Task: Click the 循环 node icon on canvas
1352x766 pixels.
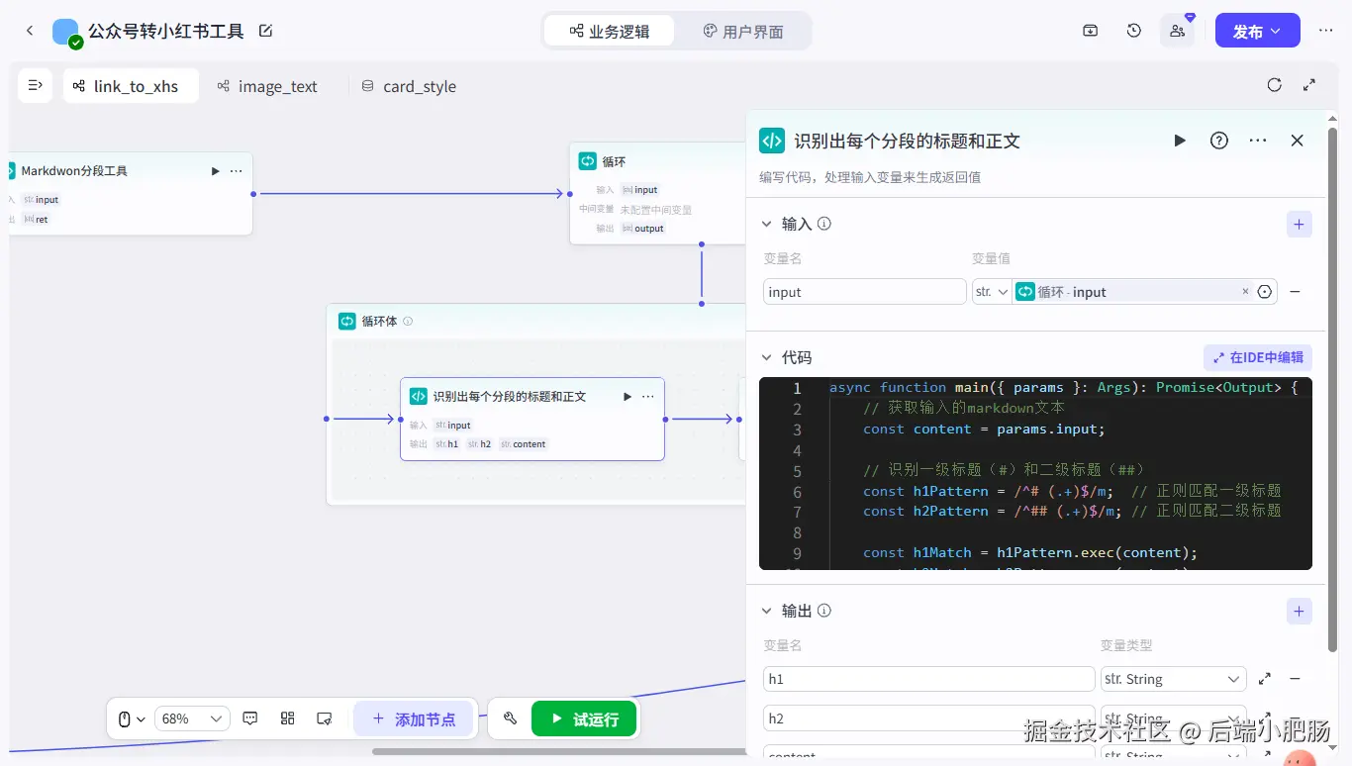Action: pyautogui.click(x=588, y=161)
